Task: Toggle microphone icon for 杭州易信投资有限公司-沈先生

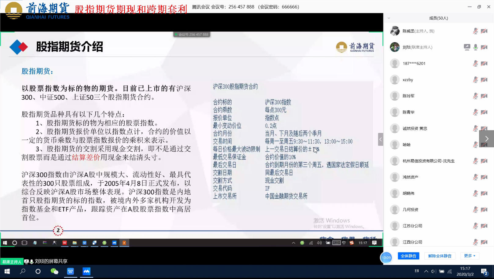Action: 475,161
